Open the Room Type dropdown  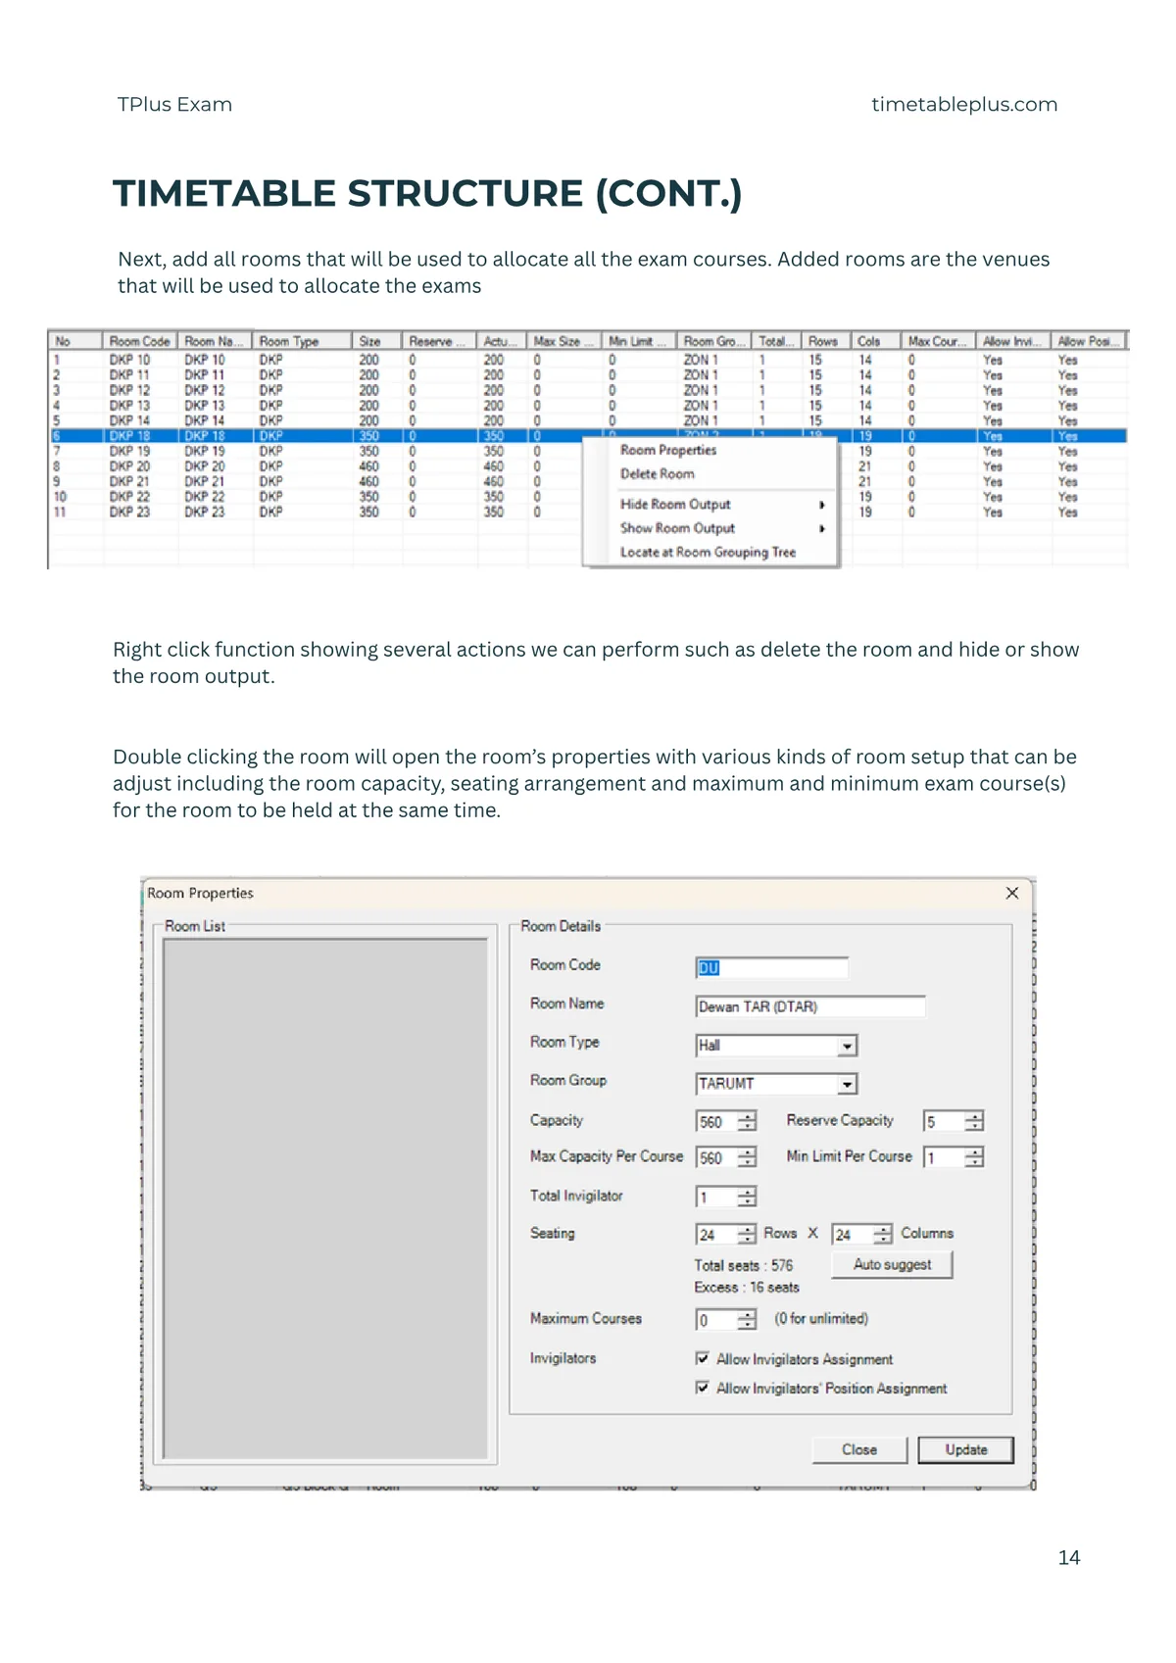848,1046
